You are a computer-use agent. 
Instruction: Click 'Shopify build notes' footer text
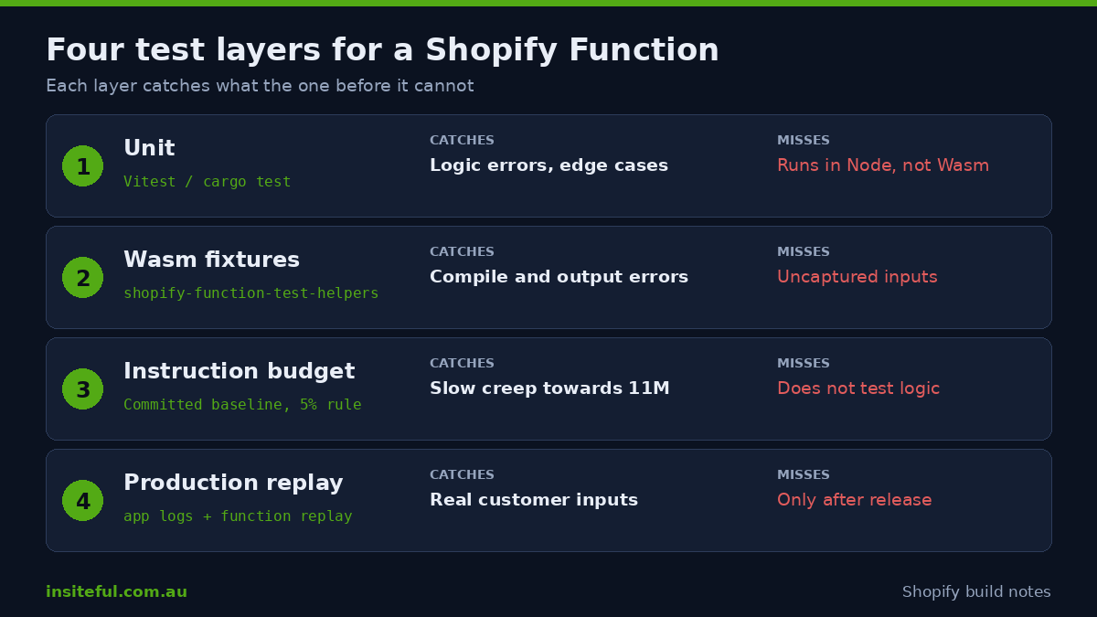tap(976, 592)
